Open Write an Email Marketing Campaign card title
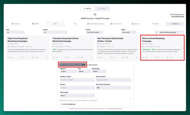Screen dimensions: 190x115 point(153,40)
